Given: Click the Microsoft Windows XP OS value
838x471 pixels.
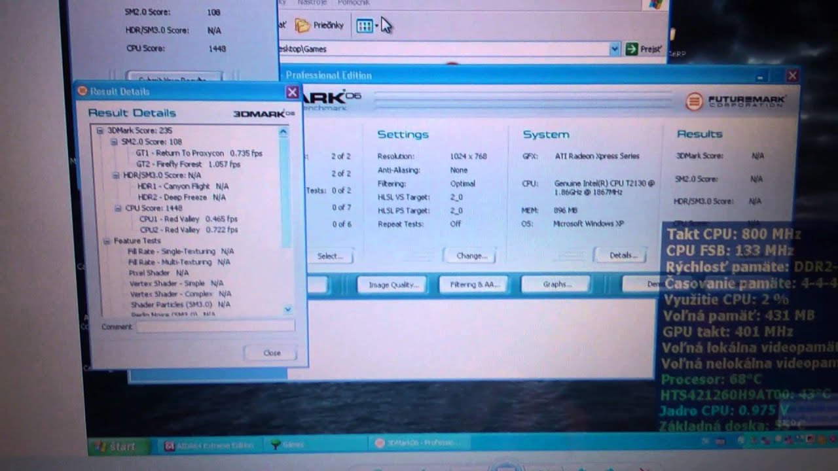Looking at the screenshot, I should click(x=589, y=224).
